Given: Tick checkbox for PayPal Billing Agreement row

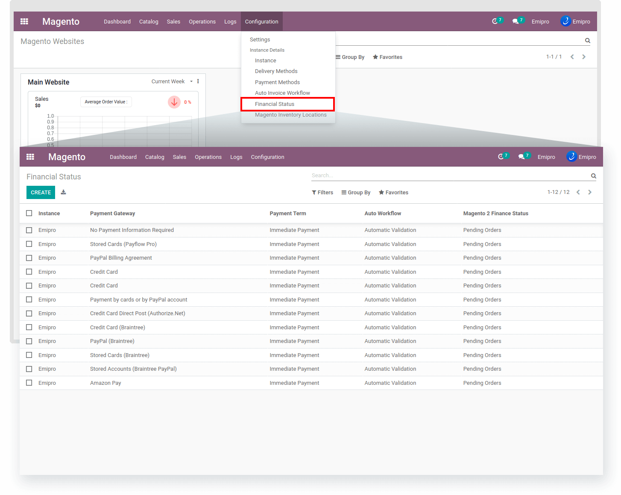Looking at the screenshot, I should (29, 258).
